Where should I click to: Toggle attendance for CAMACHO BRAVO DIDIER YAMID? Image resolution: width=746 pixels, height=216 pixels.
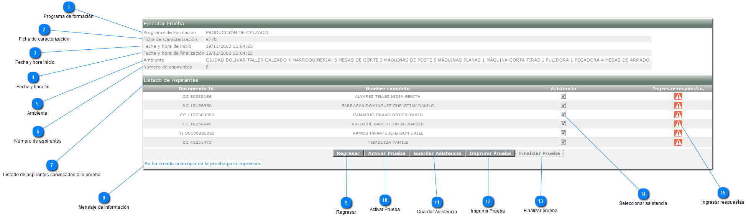pyautogui.click(x=563, y=115)
